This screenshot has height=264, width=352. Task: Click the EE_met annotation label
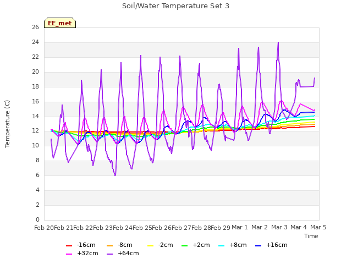(x=60, y=23)
